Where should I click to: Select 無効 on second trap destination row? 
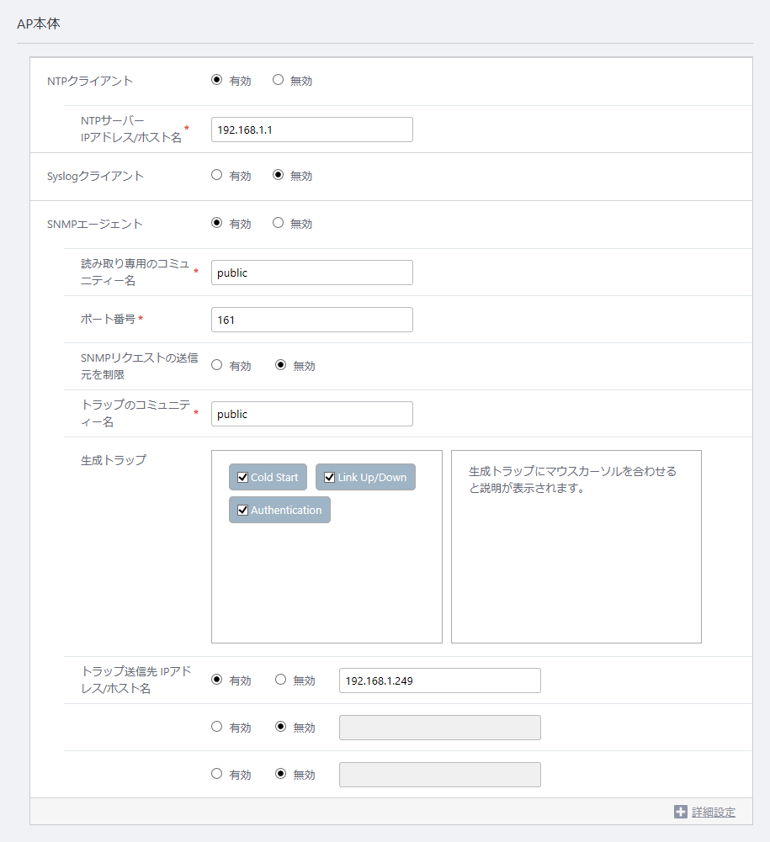click(x=280, y=727)
